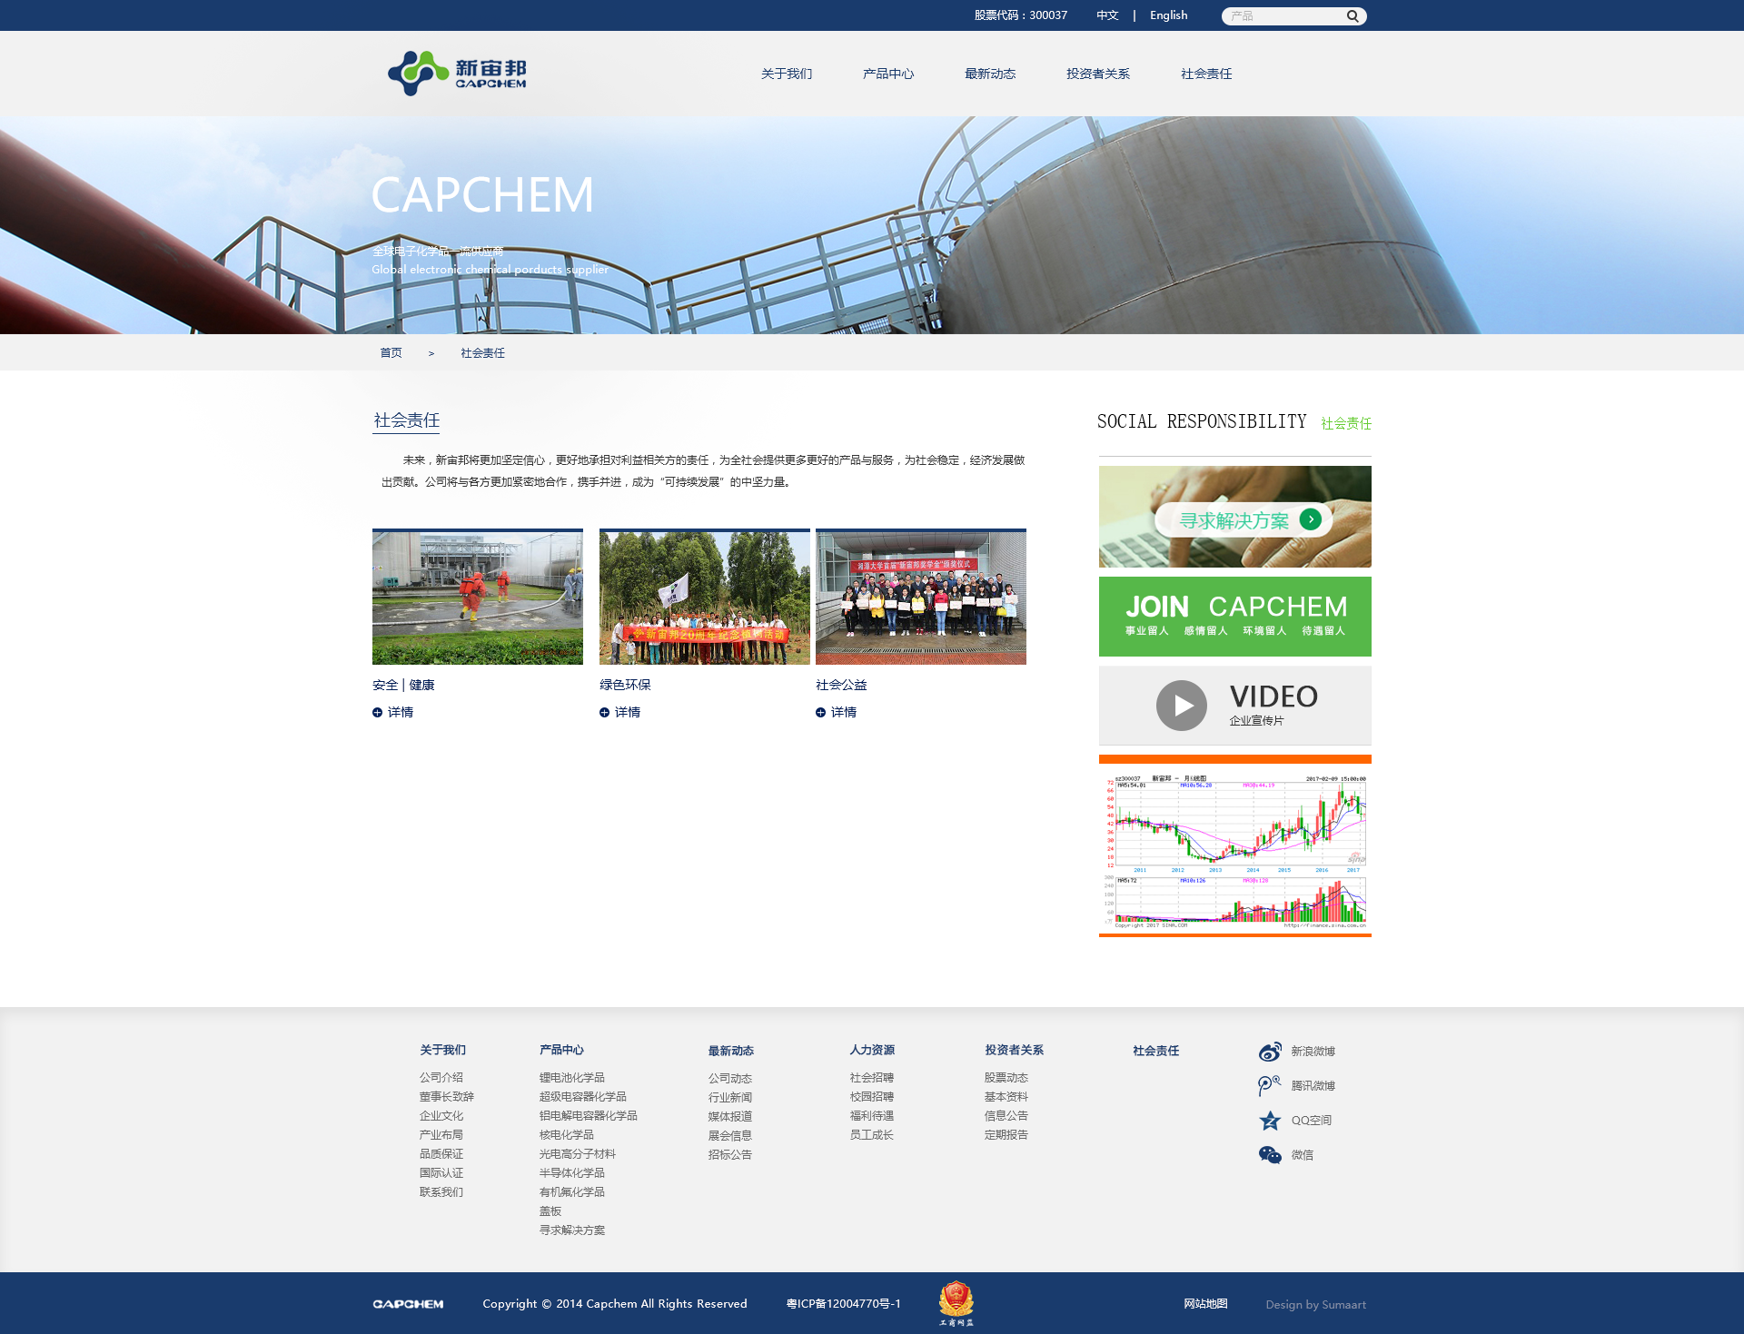Image resolution: width=1744 pixels, height=1334 pixels.
Task: Open Sina Weibo icon in footer
Action: [1270, 1052]
